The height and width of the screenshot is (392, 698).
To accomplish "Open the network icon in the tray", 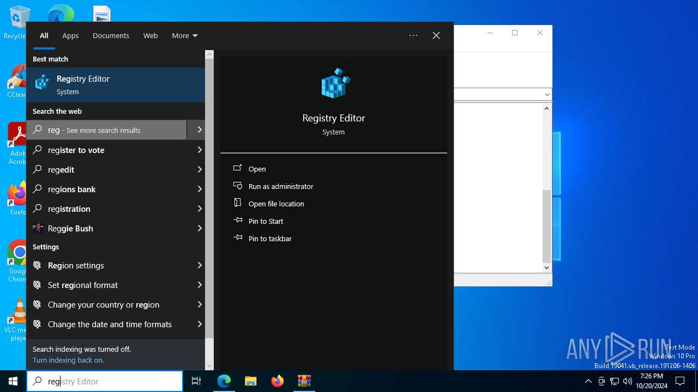I will click(615, 381).
